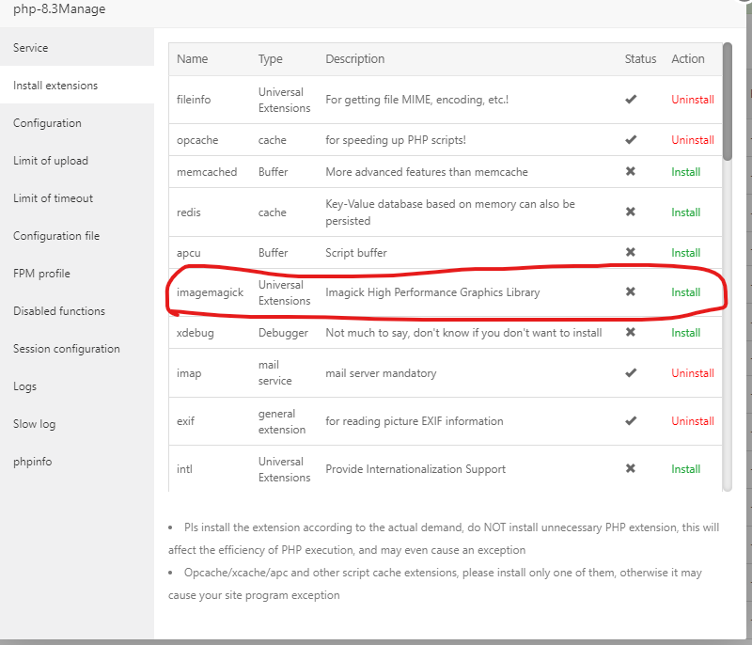
Task: Uninstall the fileinfo extension
Action: pos(693,100)
